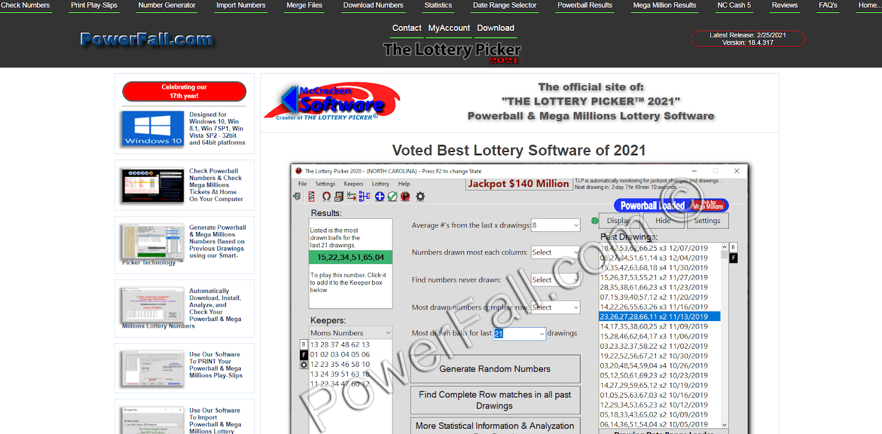Open the Lottery menu
Screen dimensions: 882x434
pyautogui.click(x=380, y=184)
